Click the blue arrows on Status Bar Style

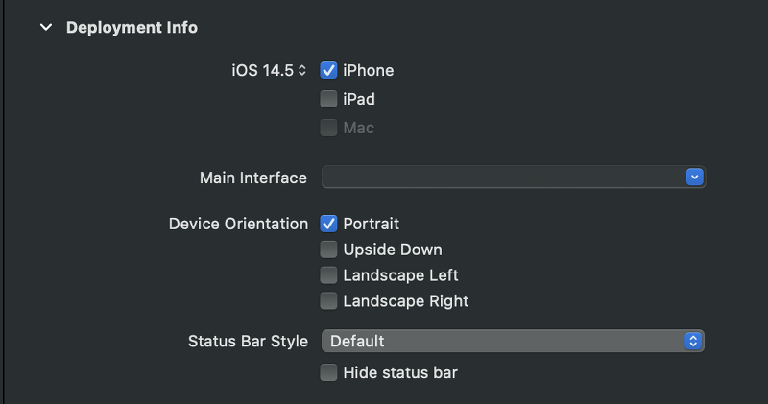tap(694, 341)
